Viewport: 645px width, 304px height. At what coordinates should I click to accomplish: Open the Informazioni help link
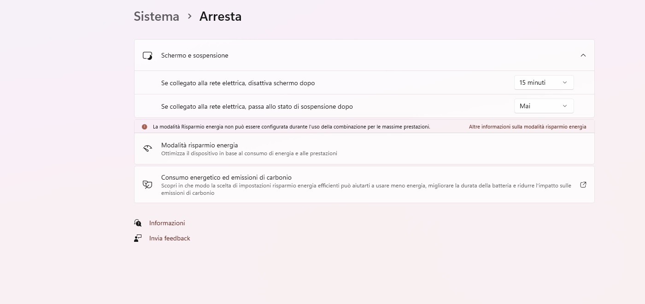[167, 223]
